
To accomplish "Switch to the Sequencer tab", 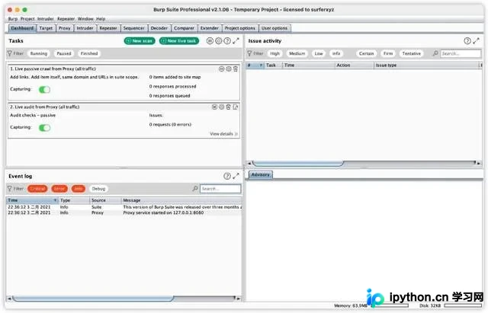I will [134, 28].
